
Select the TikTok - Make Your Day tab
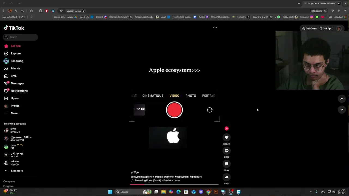(x=323, y=4)
